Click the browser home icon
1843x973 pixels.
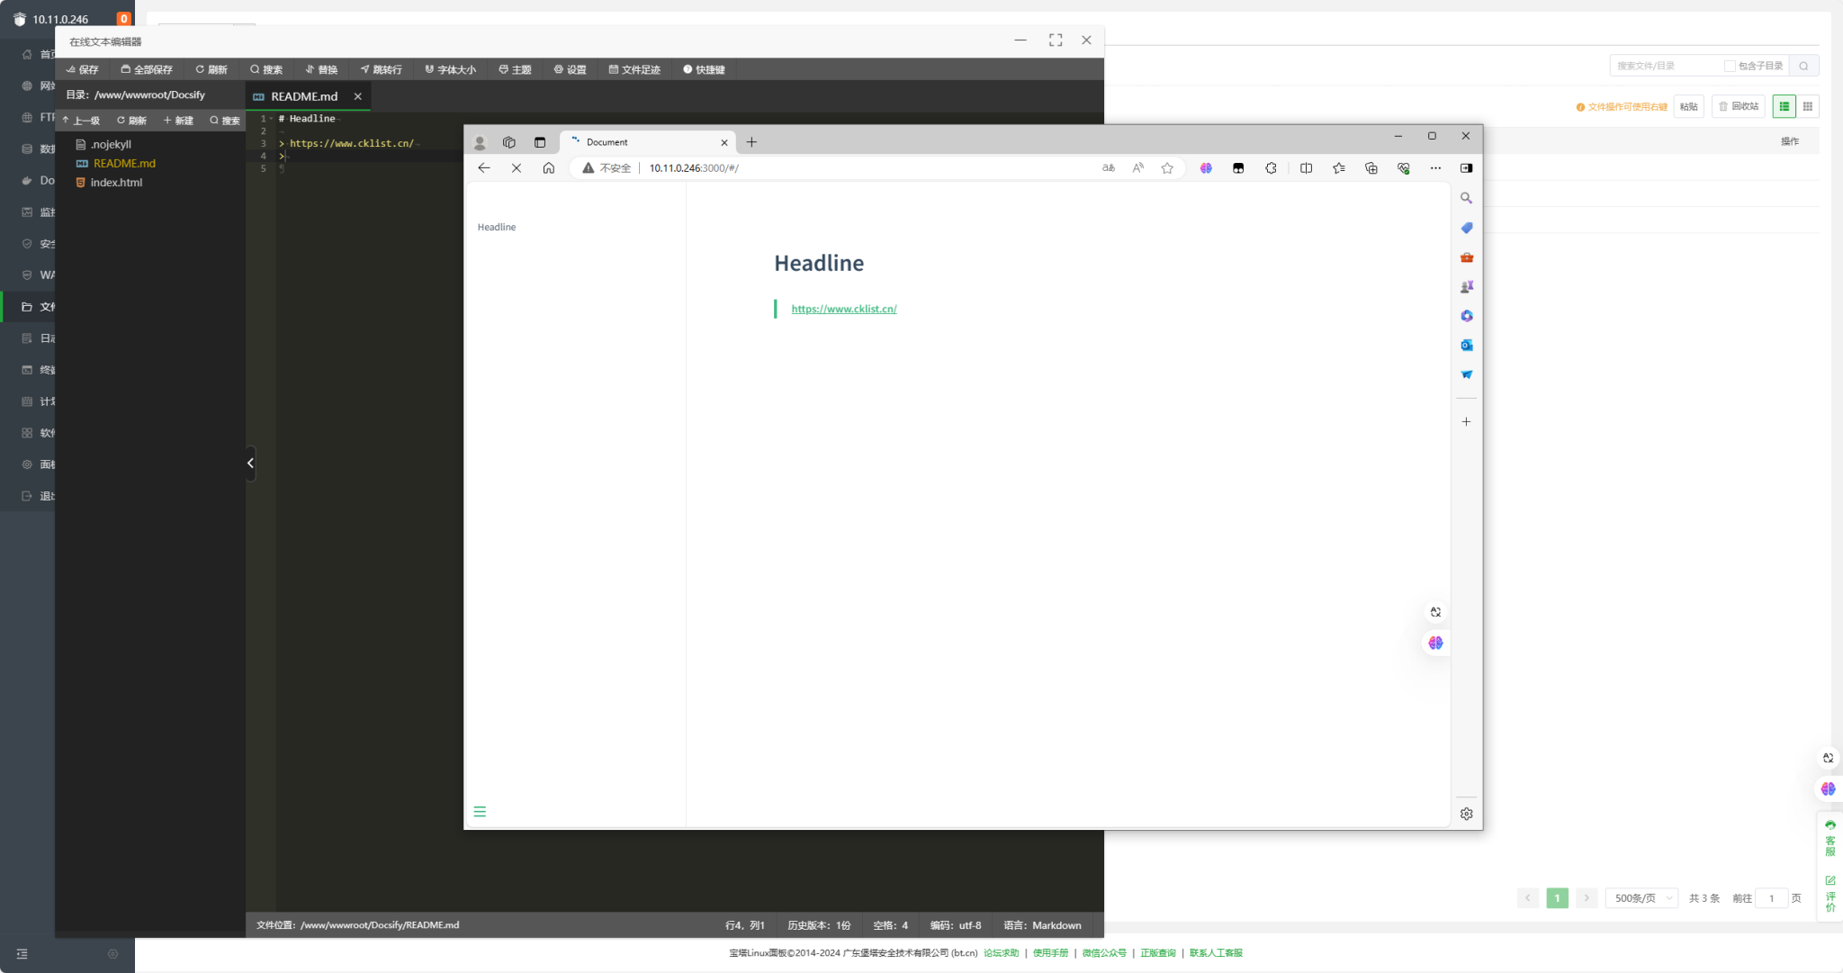point(548,168)
